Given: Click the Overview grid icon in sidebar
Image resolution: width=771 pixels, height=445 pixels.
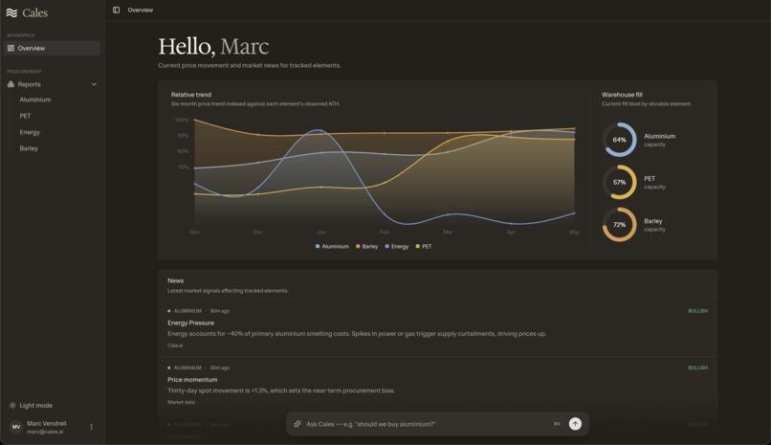Looking at the screenshot, I should click(x=11, y=48).
